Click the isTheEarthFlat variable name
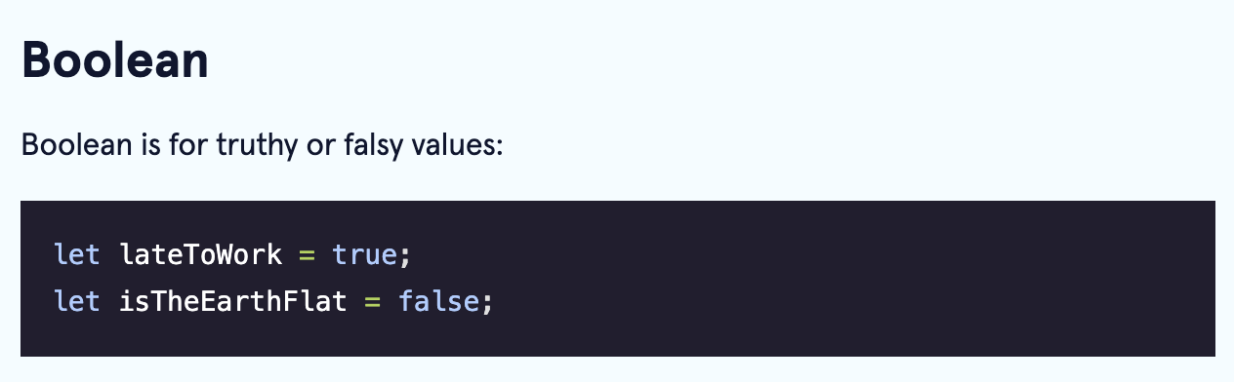Image resolution: width=1234 pixels, height=382 pixels. click(x=233, y=301)
